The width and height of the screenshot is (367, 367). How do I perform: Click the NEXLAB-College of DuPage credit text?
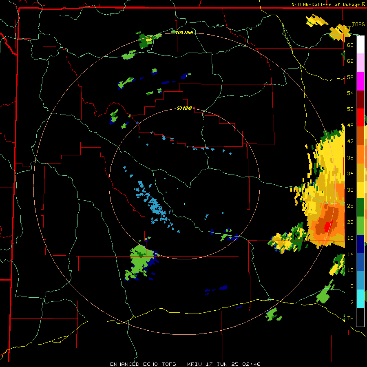329,4
